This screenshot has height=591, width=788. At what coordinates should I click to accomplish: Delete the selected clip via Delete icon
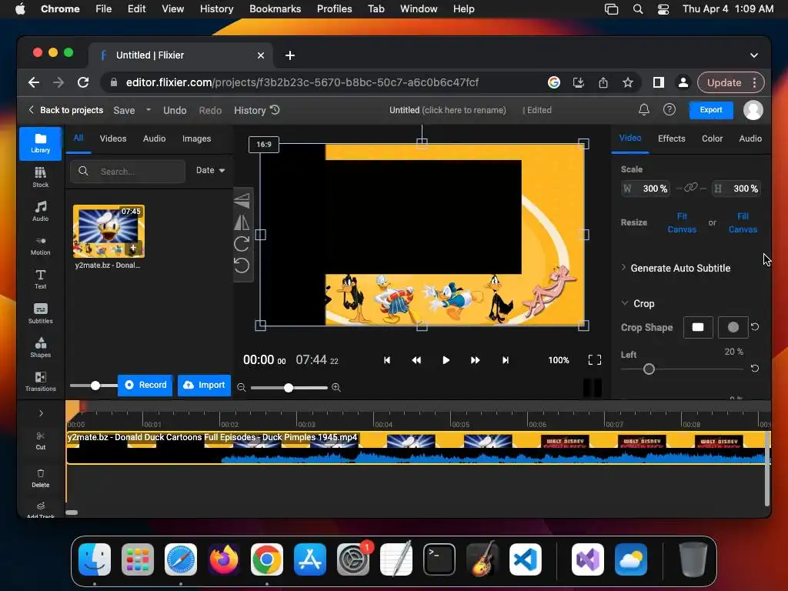[x=41, y=478]
